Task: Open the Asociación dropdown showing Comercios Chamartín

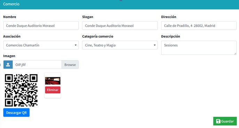Action: click(x=41, y=45)
